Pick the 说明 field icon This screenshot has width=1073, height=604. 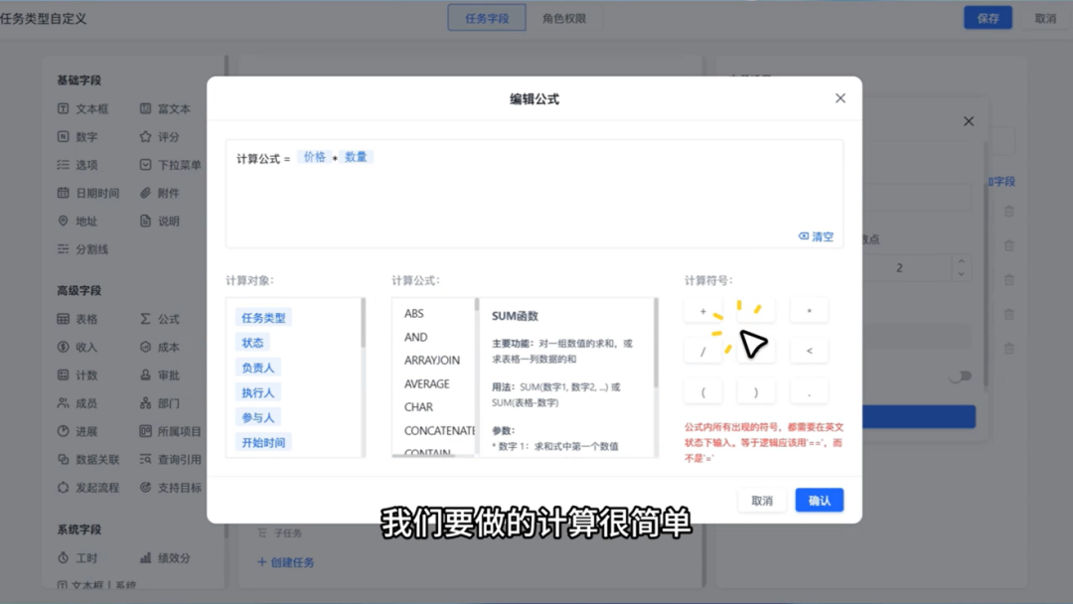click(145, 221)
